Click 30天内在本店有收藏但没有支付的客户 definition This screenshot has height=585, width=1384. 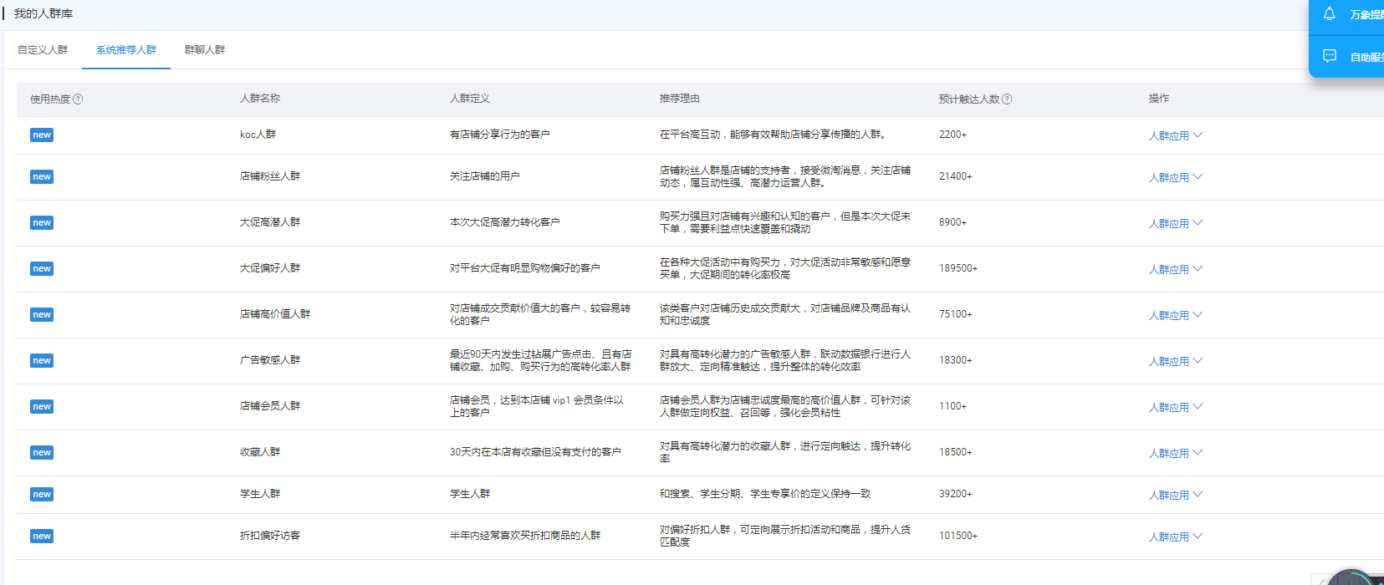coord(535,452)
